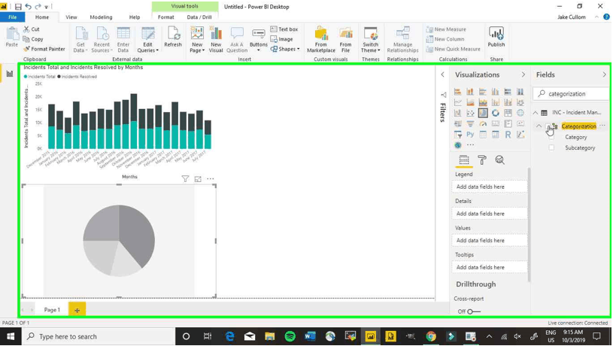The width and height of the screenshot is (613, 346).
Task: Collapse the Categorization hierarchy
Action: (539, 126)
